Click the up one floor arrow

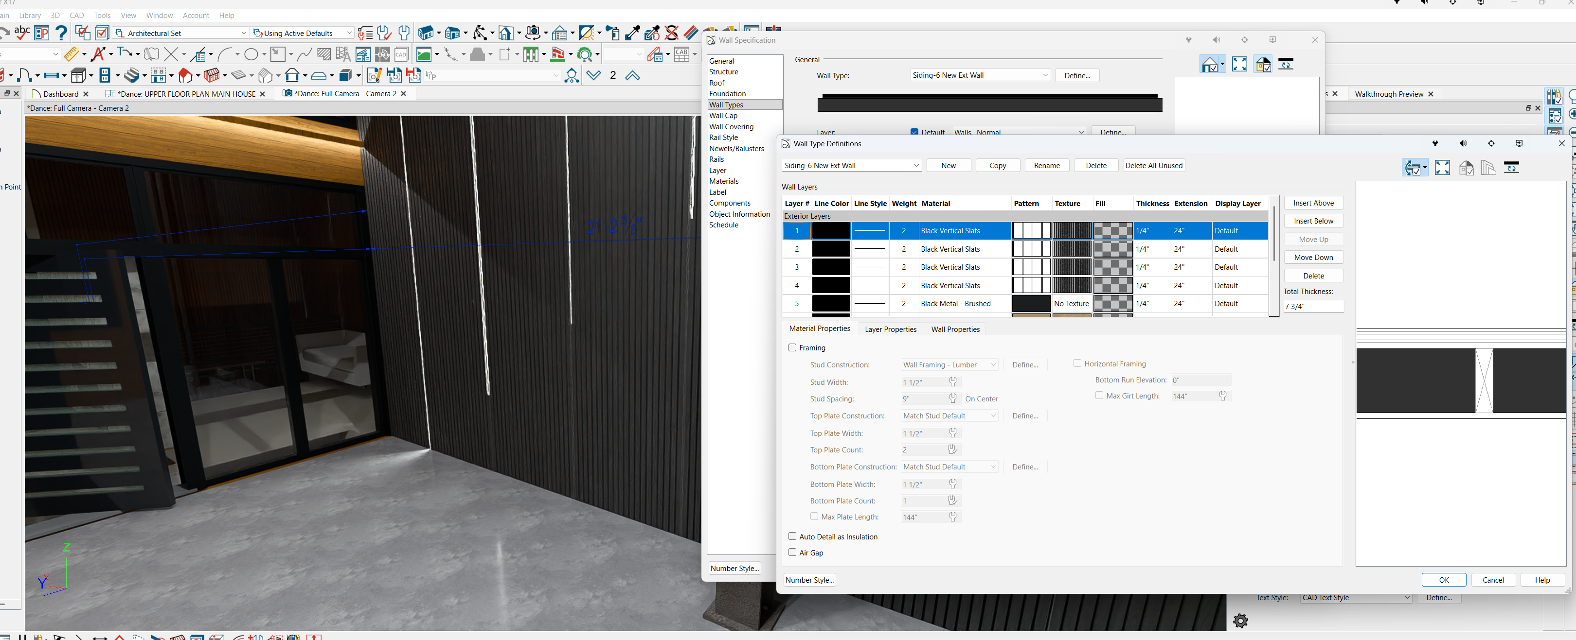point(632,76)
